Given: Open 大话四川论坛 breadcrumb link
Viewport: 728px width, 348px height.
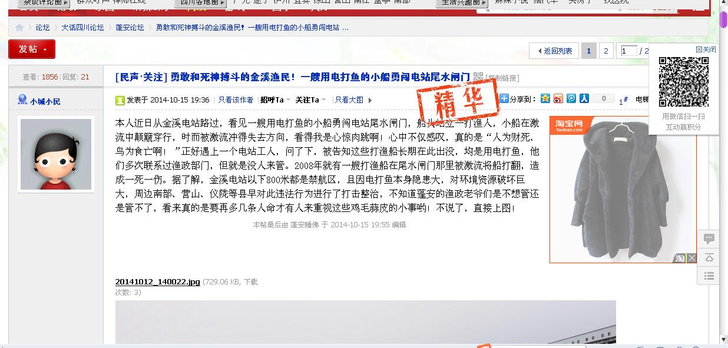Looking at the screenshot, I should coord(82,28).
